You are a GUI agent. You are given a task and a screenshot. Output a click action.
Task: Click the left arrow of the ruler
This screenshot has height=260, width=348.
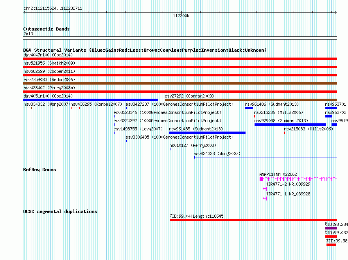click(25, 13)
